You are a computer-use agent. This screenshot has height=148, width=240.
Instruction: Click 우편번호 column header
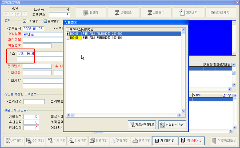pyautogui.click(x=75, y=30)
